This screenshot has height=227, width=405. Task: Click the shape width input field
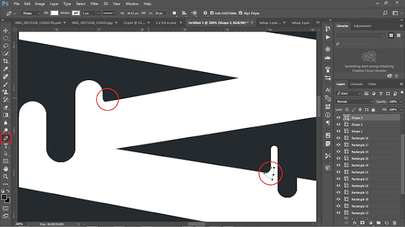(x=132, y=13)
